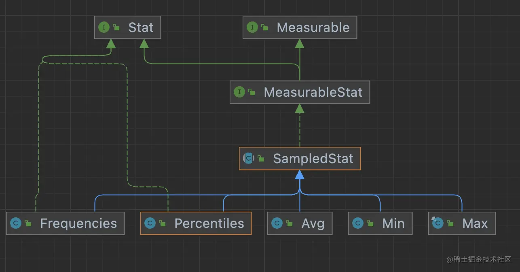Select the Frequencies node title
The width and height of the screenshot is (520, 272).
point(78,223)
